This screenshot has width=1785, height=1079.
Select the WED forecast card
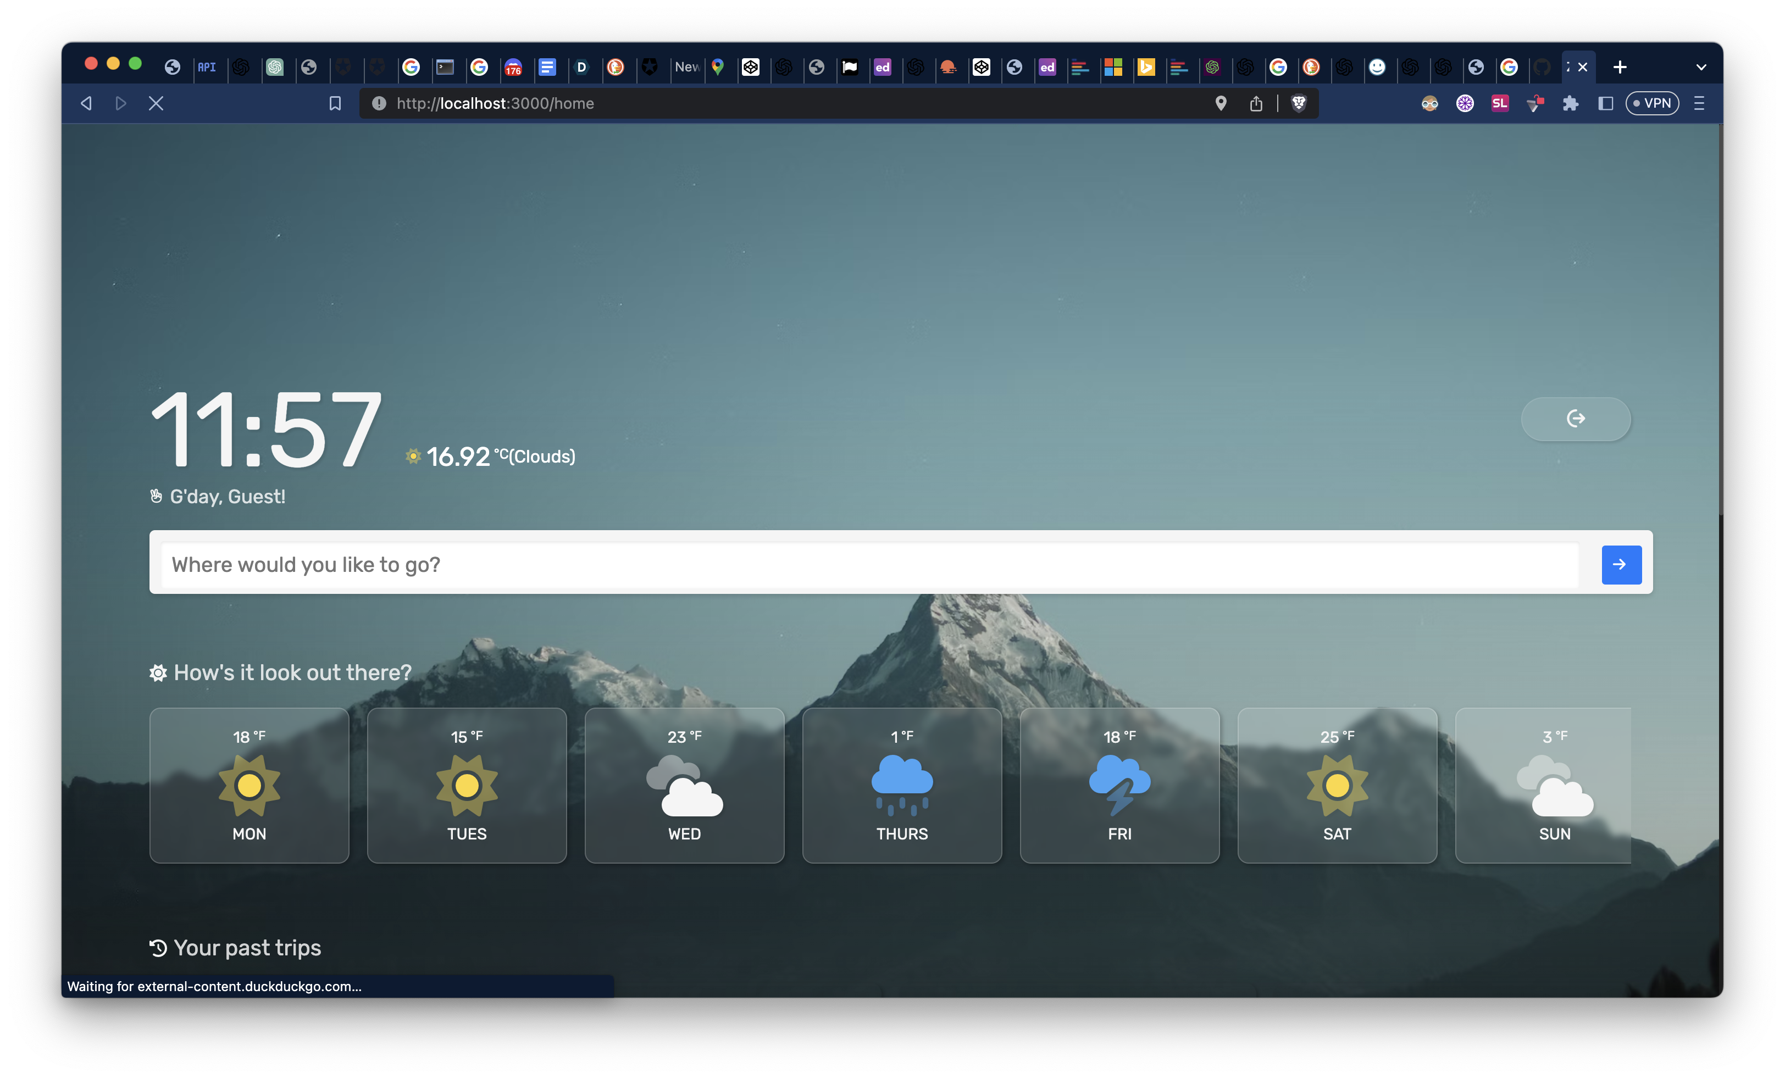click(x=684, y=785)
